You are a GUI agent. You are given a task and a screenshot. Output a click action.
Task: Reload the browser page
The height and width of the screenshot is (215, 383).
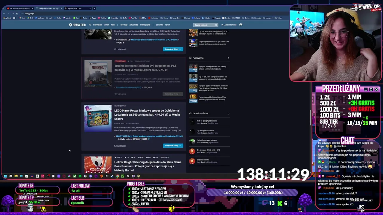coord(13,13)
